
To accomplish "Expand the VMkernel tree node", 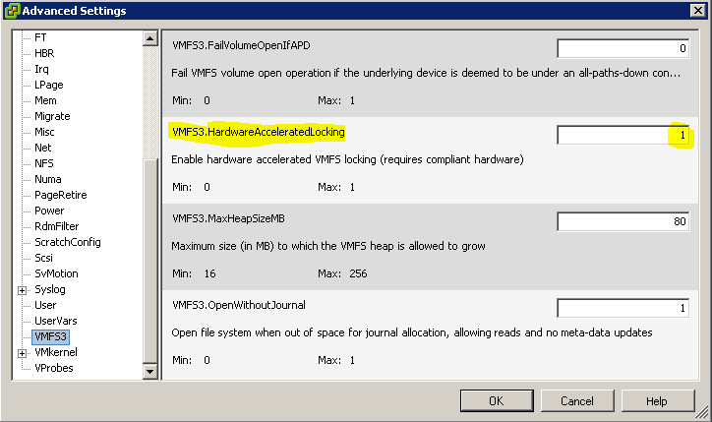I will (22, 353).
